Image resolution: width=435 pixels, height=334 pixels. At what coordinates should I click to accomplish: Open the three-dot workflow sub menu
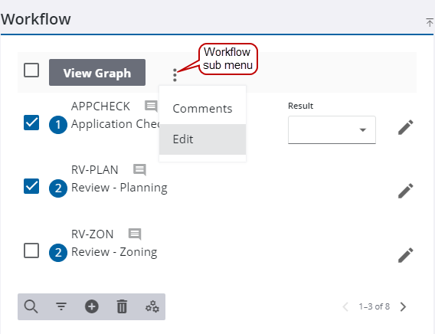(175, 75)
